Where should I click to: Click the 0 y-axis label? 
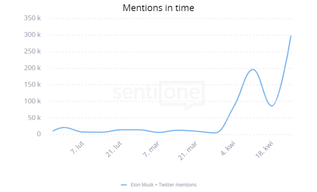[38, 134]
